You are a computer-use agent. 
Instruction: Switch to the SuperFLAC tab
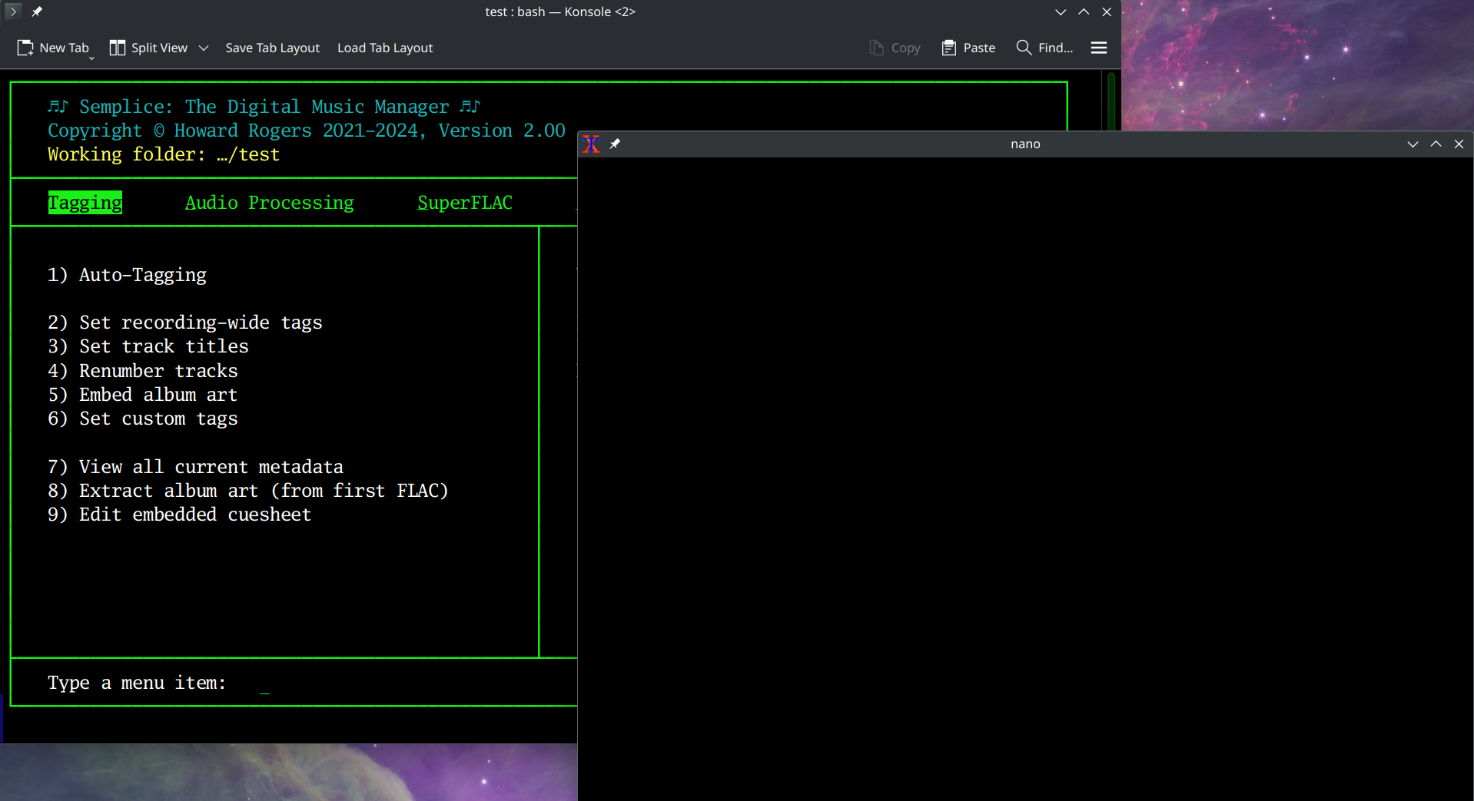pos(464,202)
